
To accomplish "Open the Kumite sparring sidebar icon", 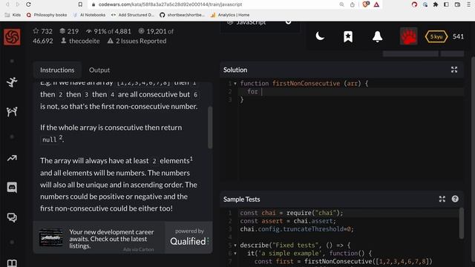I will (12, 112).
